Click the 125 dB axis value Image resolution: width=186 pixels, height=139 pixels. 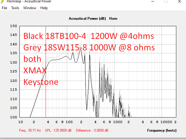[x=14, y=71]
